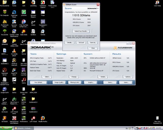Launch uTorrent from the desktop

tap(24, 13)
